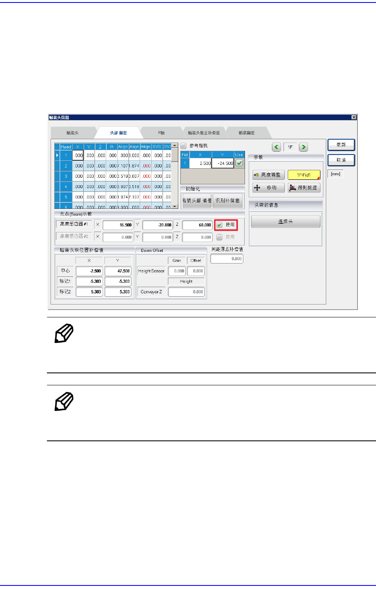Click Fid 1 X cell 2.500
Image resolution: width=376 pixels, height=590 pixels.
[x=201, y=163]
